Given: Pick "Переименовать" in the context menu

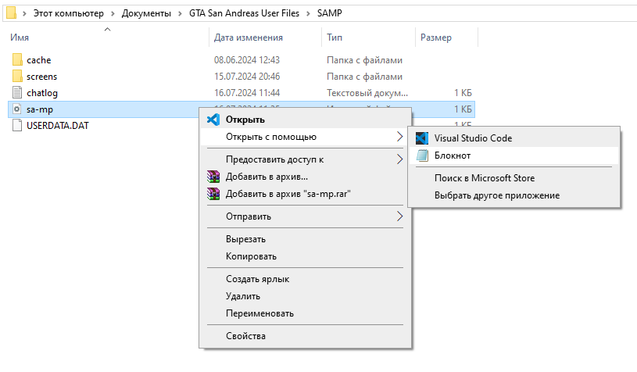Looking at the screenshot, I should pos(259,313).
